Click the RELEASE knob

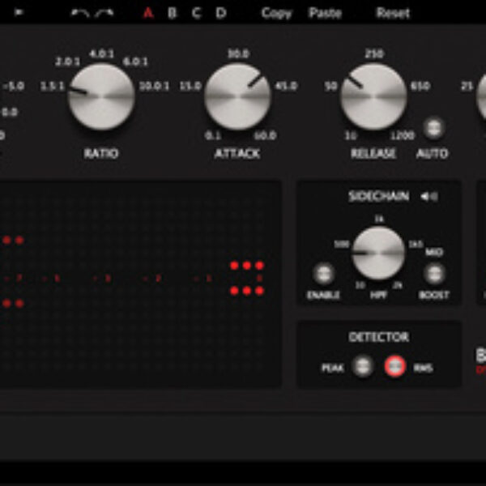[x=373, y=96]
